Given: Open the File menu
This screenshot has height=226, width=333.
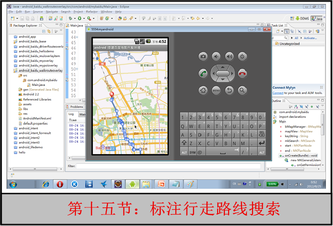Looking at the screenshot, I should click(x=11, y=12).
